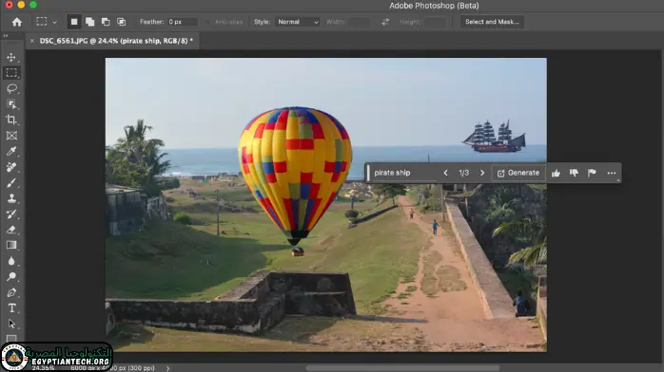
Task: Select the Gradient tool
Action: [x=11, y=245]
